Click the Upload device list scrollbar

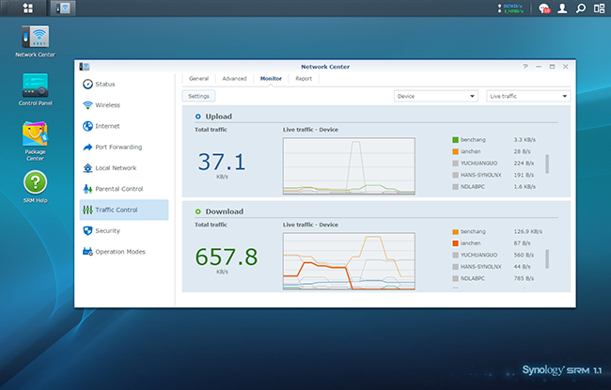(547, 163)
